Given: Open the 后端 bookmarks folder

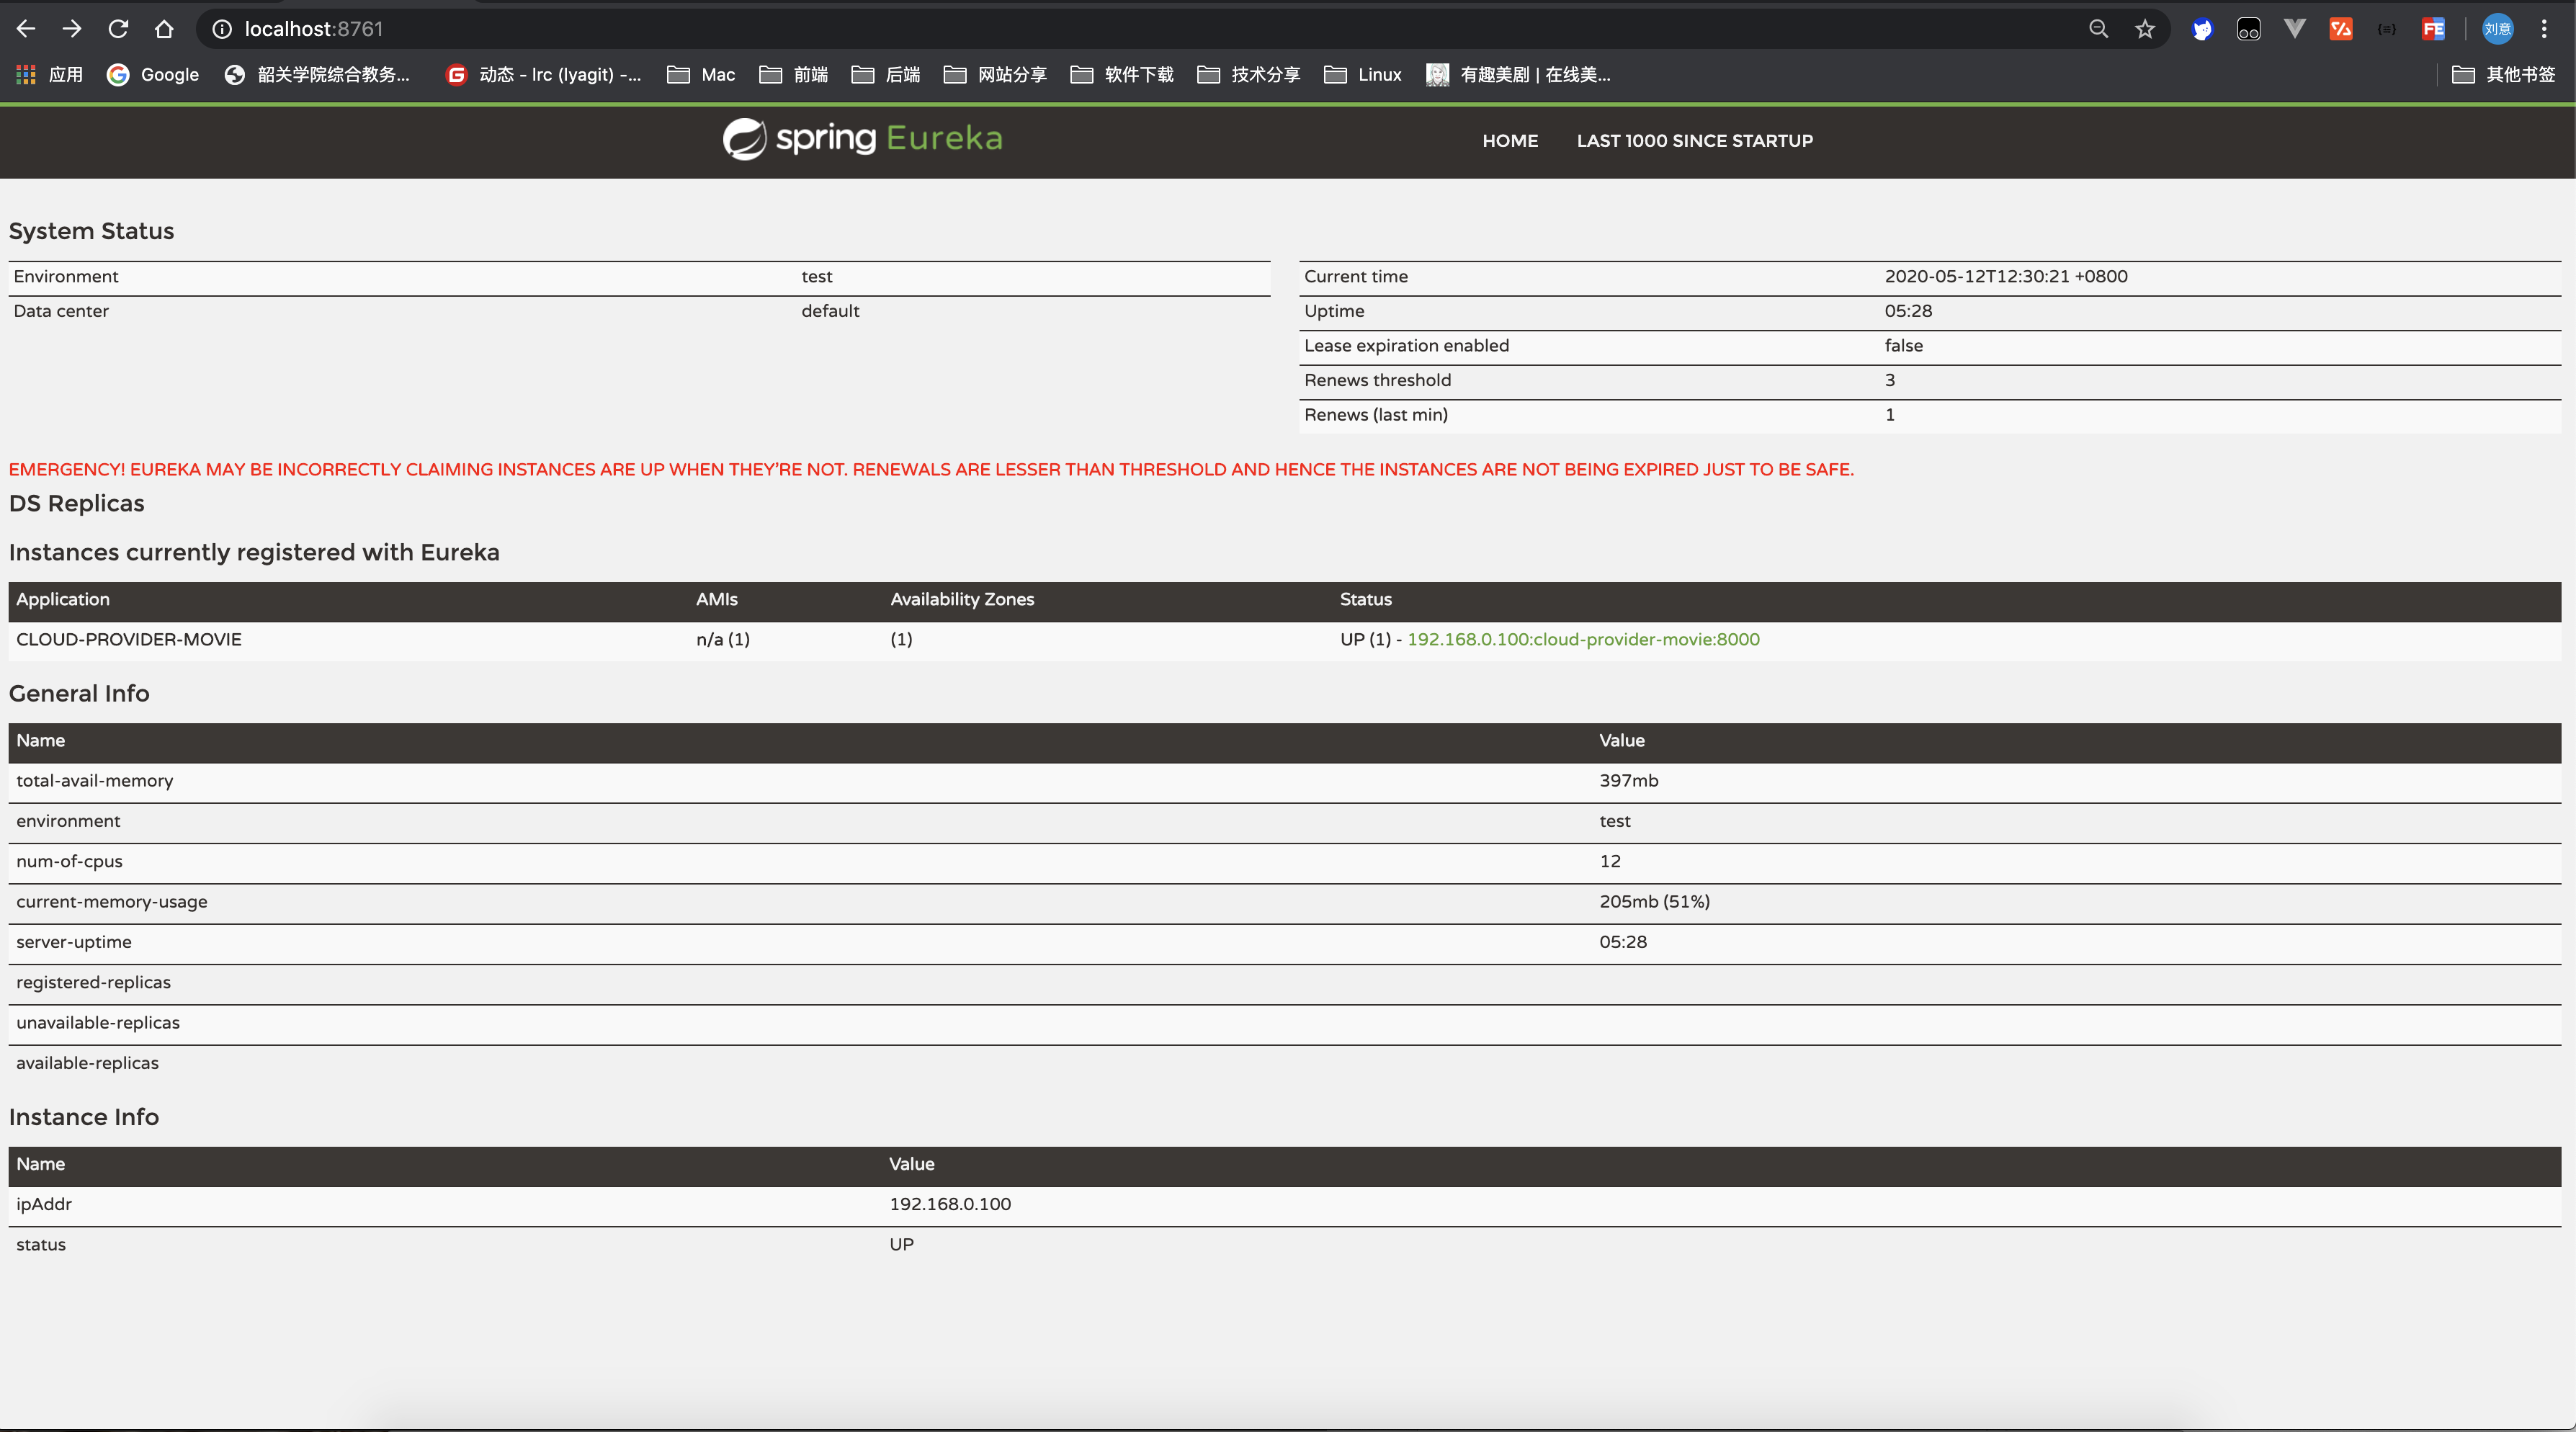Looking at the screenshot, I should pyautogui.click(x=886, y=75).
